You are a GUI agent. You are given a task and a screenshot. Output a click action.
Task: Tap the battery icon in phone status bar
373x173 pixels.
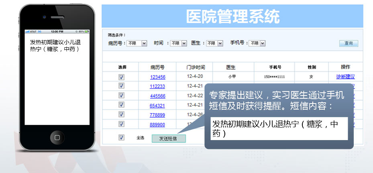(x=86, y=31)
